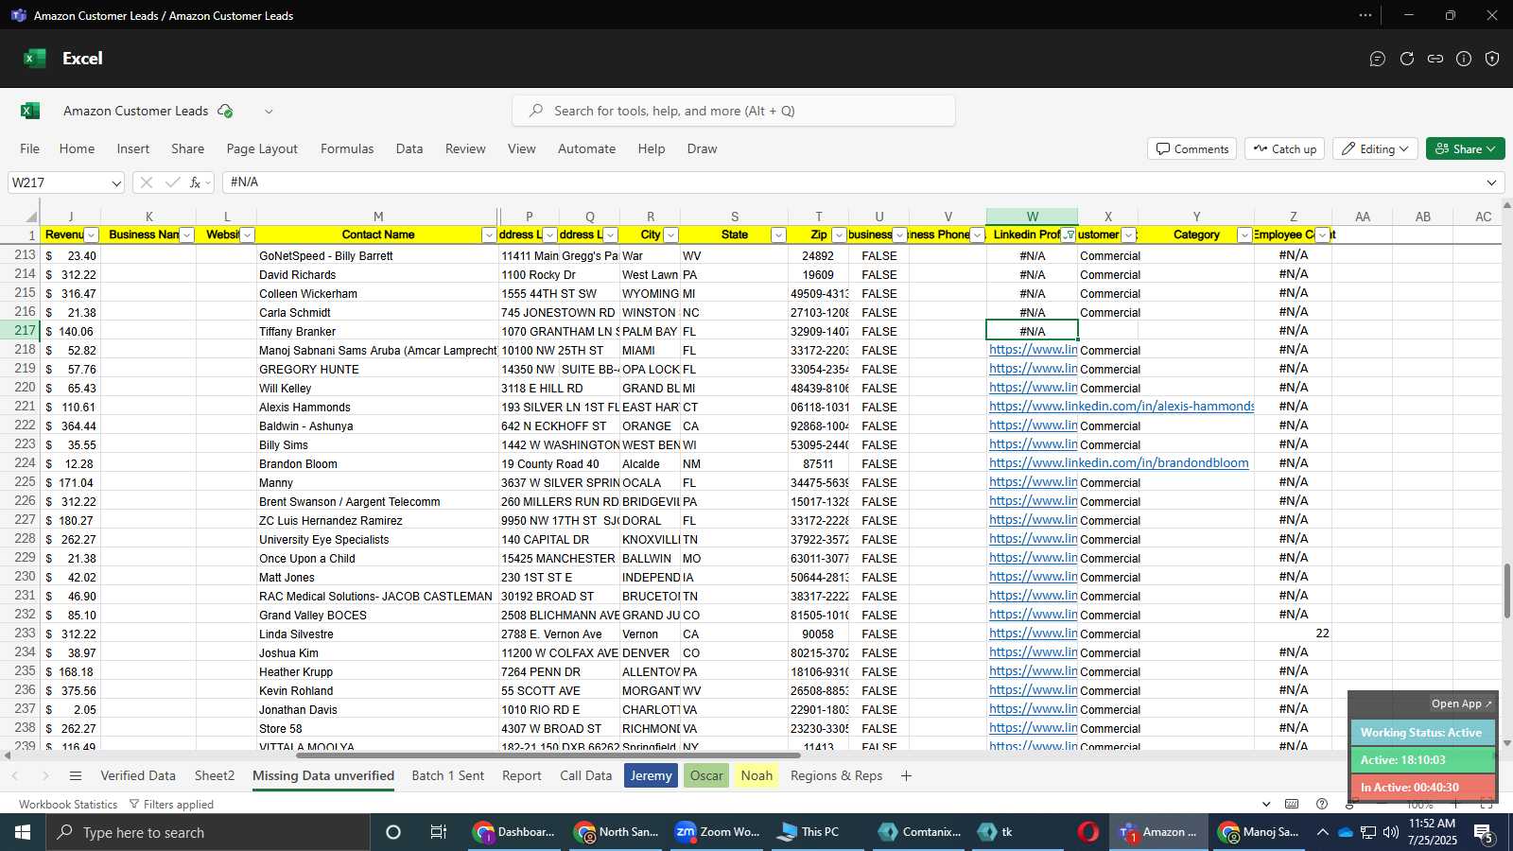Viewport: 1513px width, 851px height.
Task: Click the keyboard icon in status bar
Action: pos(1292,804)
